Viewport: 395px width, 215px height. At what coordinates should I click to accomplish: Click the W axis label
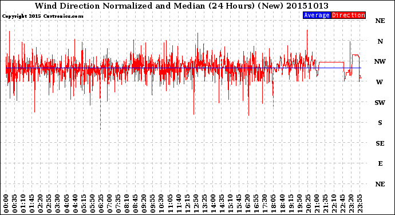click(380, 82)
